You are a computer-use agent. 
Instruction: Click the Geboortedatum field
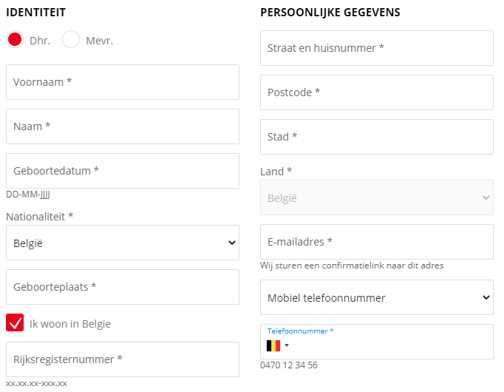[x=123, y=171]
